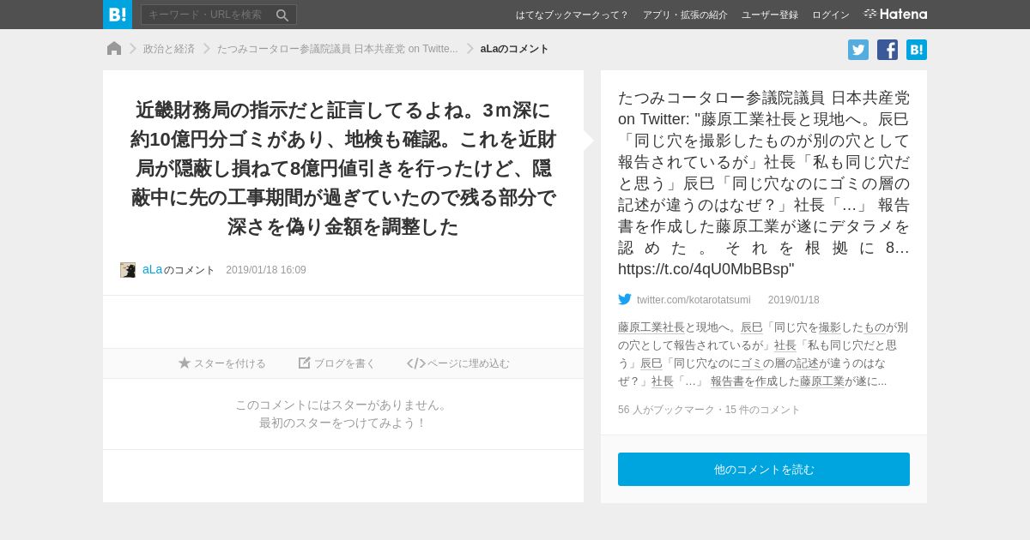
Task: Go to home via breadcrumb house icon
Action: coord(114,49)
